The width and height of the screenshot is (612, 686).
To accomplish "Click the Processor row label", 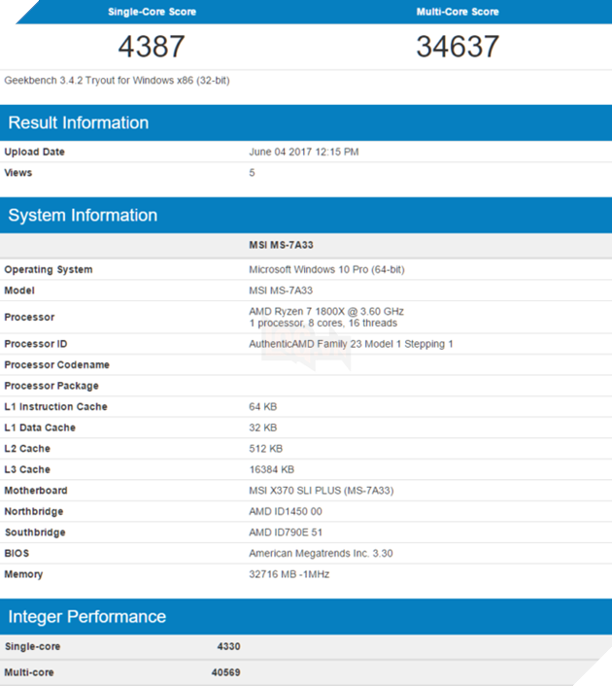I will [29, 317].
